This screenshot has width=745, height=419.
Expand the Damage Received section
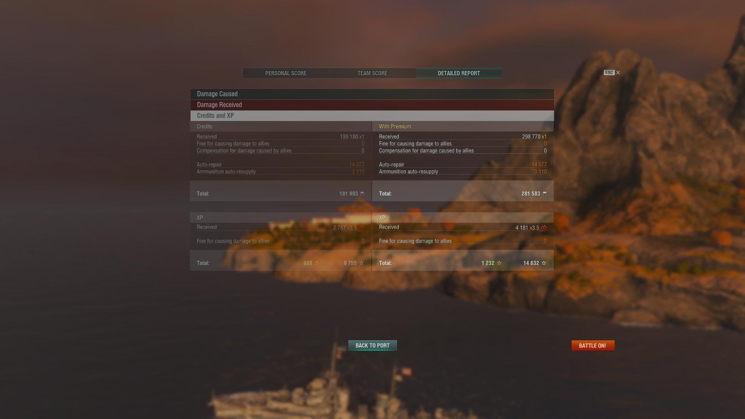[372, 105]
